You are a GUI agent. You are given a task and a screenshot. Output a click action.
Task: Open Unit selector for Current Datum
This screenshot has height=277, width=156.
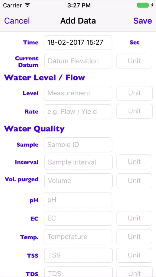click(134, 61)
